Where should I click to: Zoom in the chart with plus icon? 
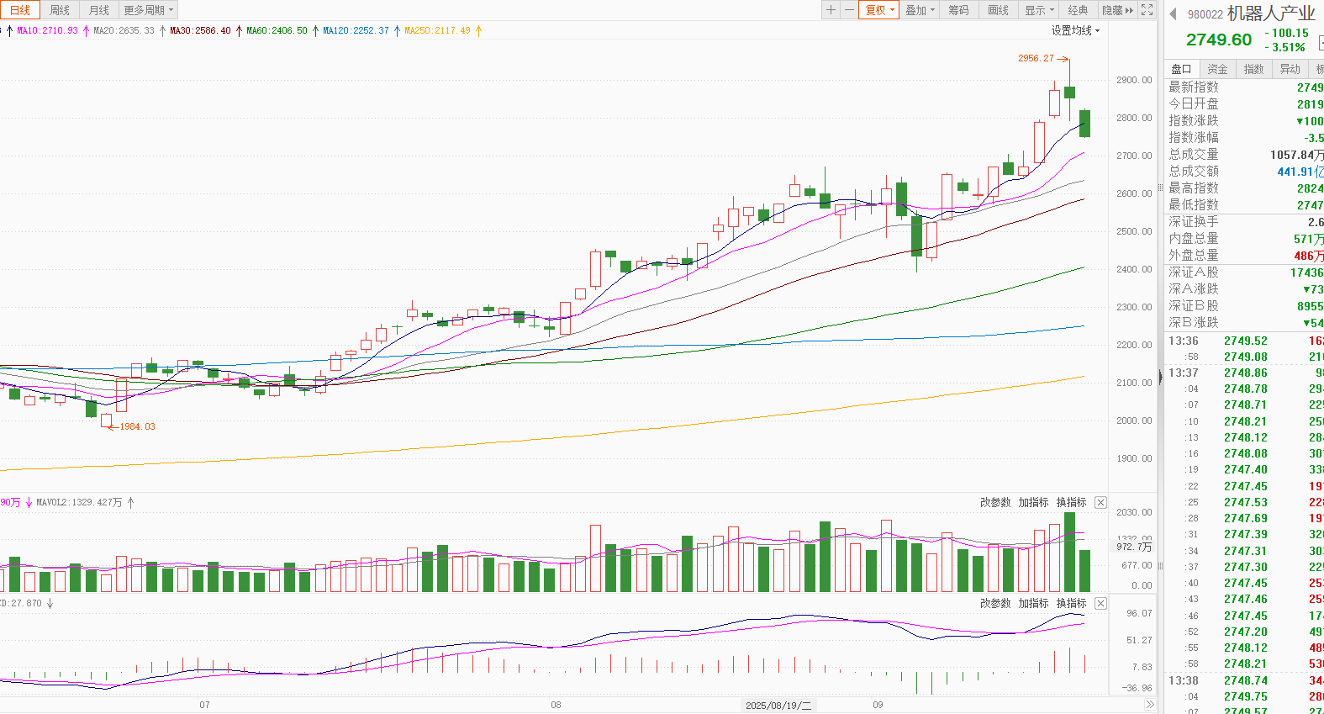[x=831, y=10]
